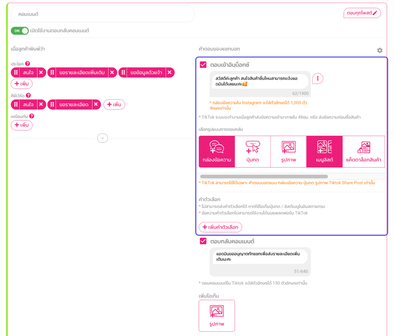Click the three-dot menu beside inbox message

[x=317, y=79]
